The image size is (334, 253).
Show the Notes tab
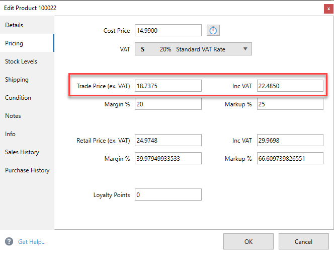pyautogui.click(x=14, y=116)
